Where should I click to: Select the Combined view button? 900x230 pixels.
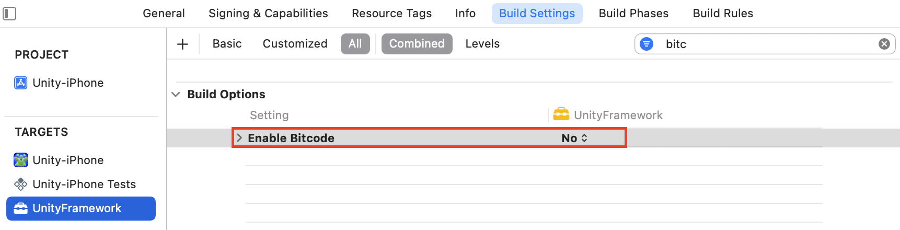pos(417,44)
